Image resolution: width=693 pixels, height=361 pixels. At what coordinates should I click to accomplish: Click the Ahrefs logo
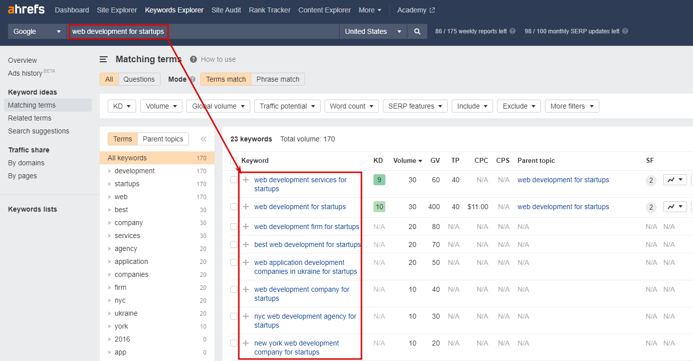click(26, 9)
